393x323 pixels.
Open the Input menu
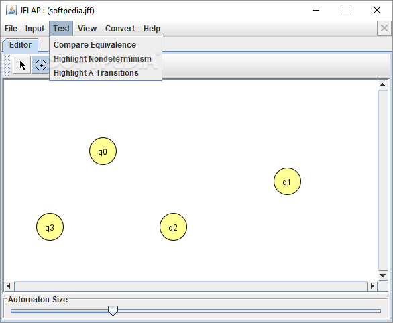[x=35, y=29]
